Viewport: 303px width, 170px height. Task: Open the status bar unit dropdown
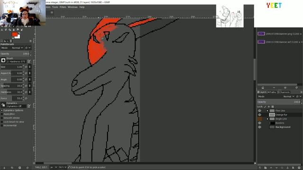coord(53,167)
